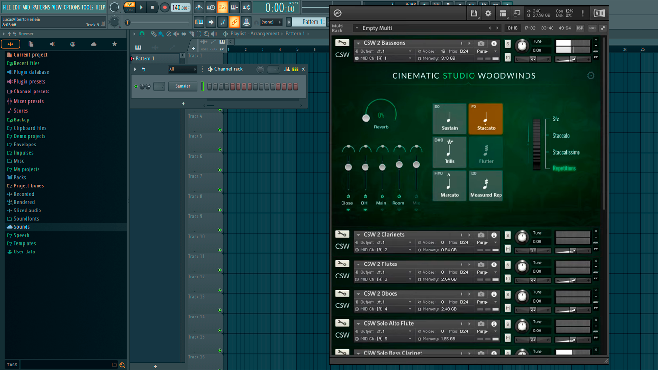This screenshot has width=658, height=370.
Task: Select the playlist delete tool icon
Action: point(169,34)
